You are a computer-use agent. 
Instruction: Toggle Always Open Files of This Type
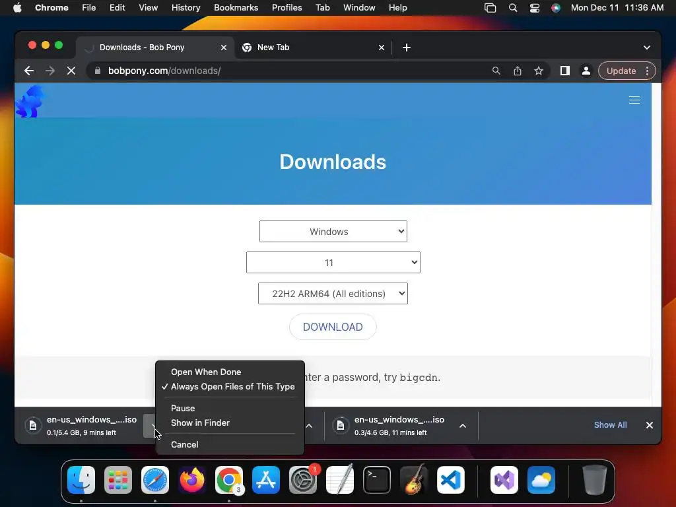click(x=230, y=387)
